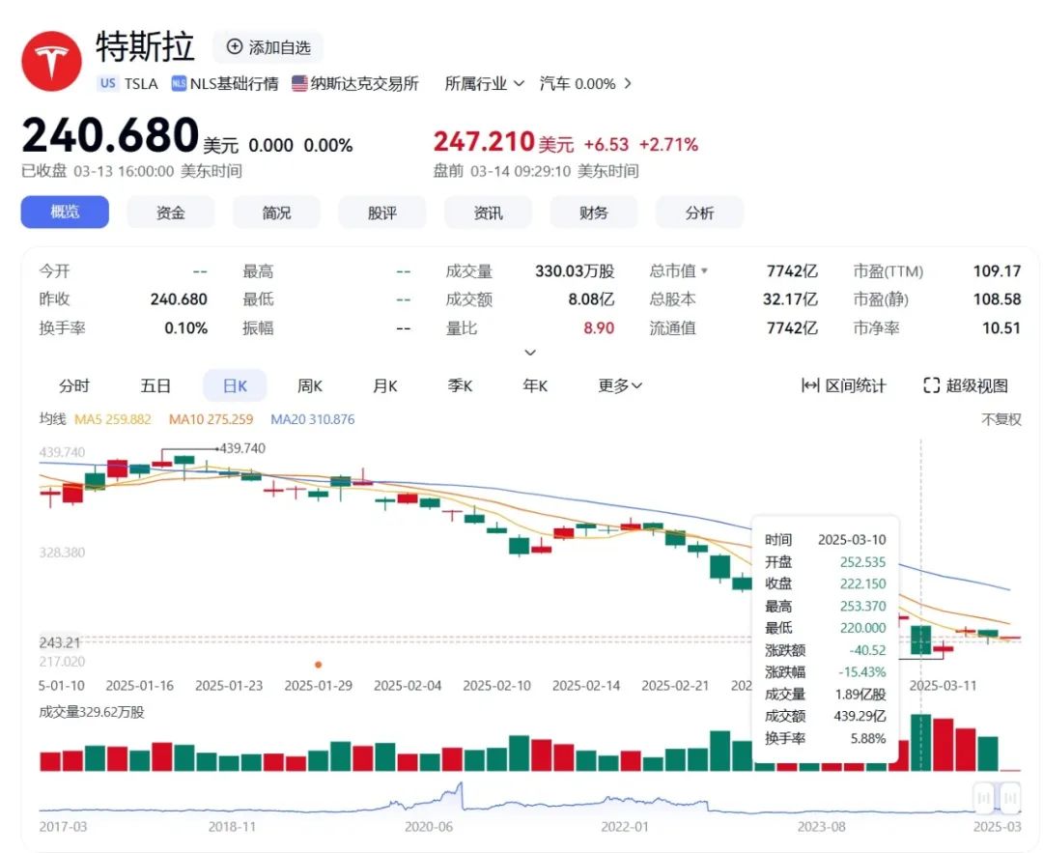Click the 市净率 10.51 value
The height and width of the screenshot is (853, 1043).
coord(1001,328)
